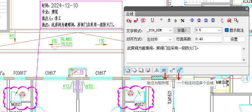Select the polygon cloud line mode
This screenshot has height=112, width=252.
pyautogui.click(x=141, y=70)
